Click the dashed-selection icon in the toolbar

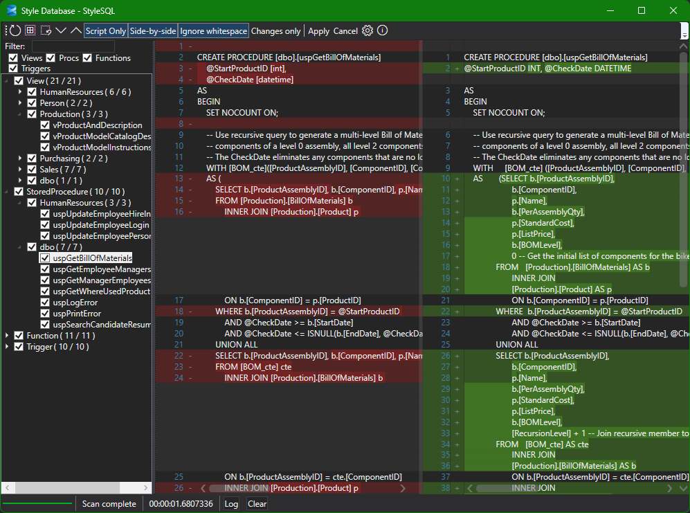coord(46,30)
